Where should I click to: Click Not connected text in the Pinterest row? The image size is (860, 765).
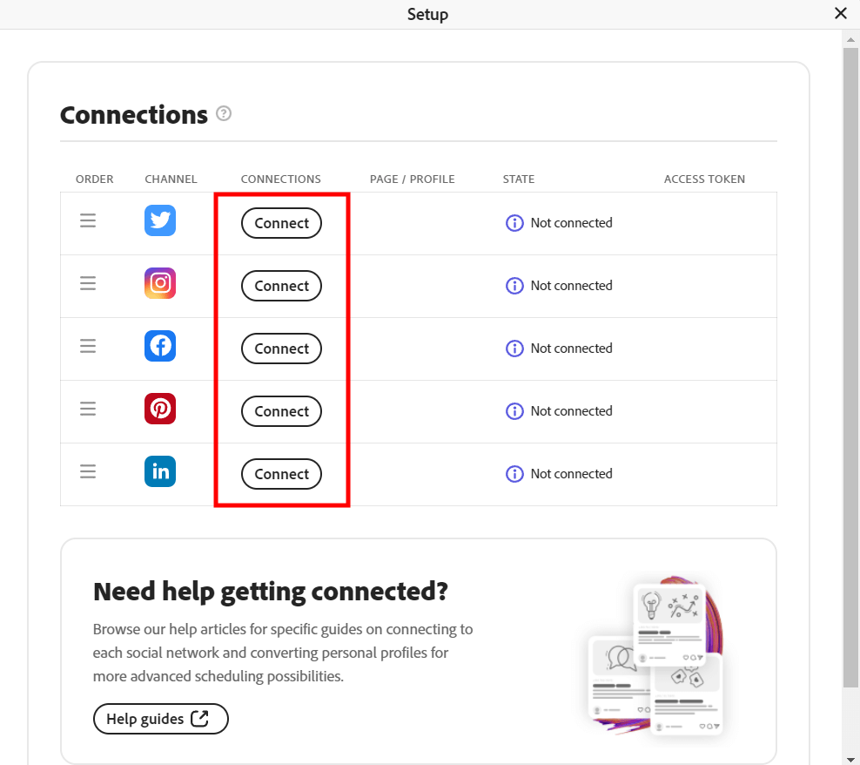572,410
